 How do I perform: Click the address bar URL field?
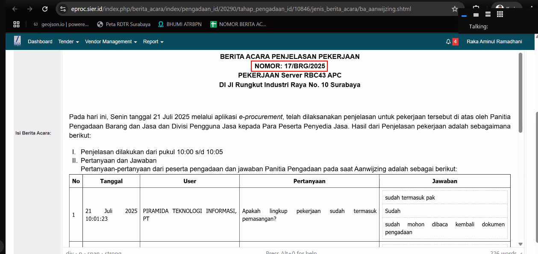point(256,9)
